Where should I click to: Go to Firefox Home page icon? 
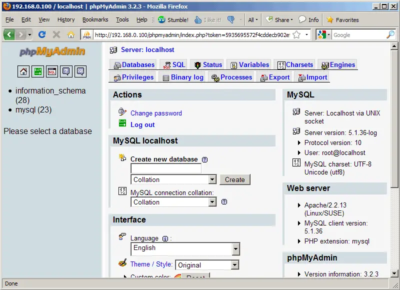pyautogui.click(x=71, y=34)
